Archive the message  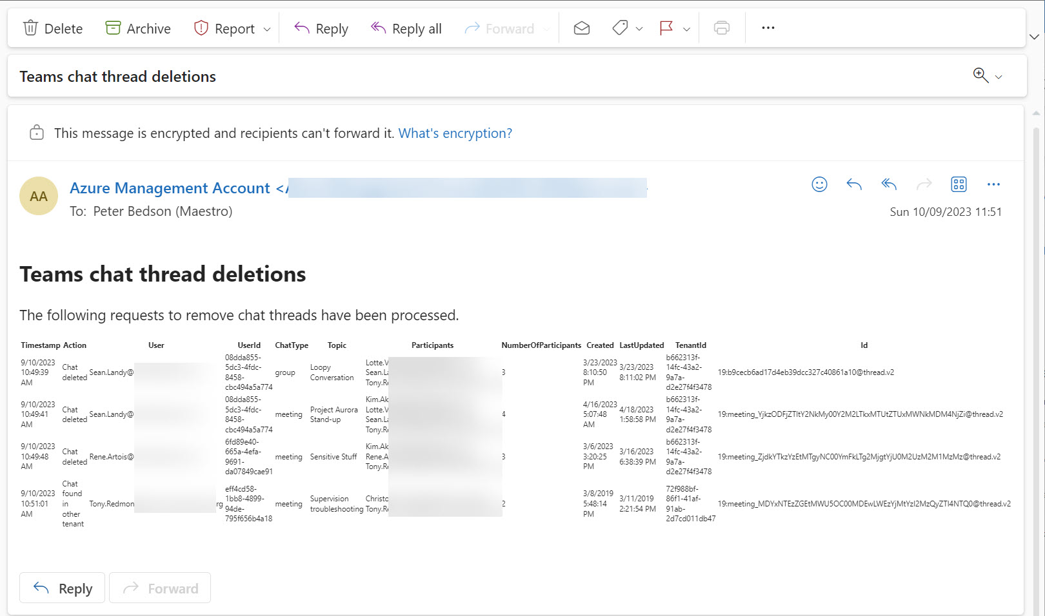coord(137,28)
